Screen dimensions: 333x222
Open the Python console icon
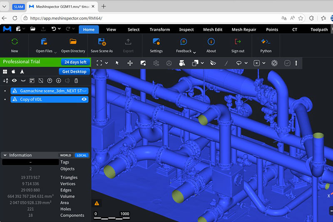click(266, 42)
